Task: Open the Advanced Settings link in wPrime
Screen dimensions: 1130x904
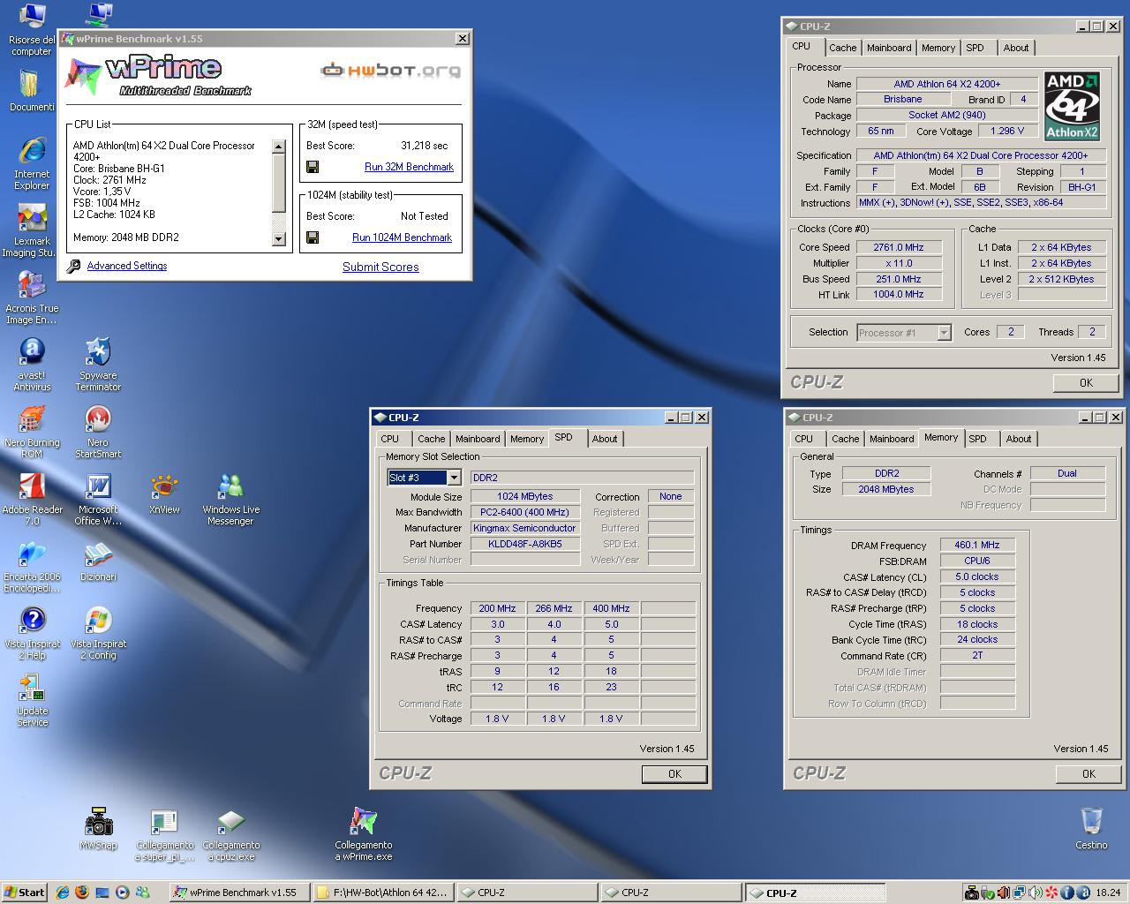Action: pyautogui.click(x=127, y=266)
